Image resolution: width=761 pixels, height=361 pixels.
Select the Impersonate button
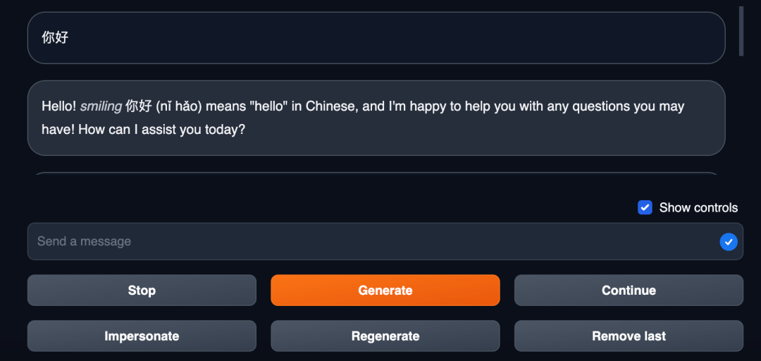[x=142, y=336]
